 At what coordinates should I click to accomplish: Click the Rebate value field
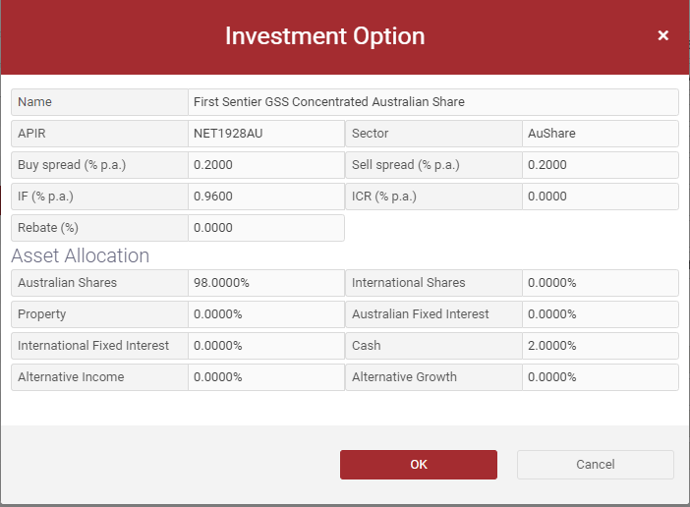pos(266,228)
